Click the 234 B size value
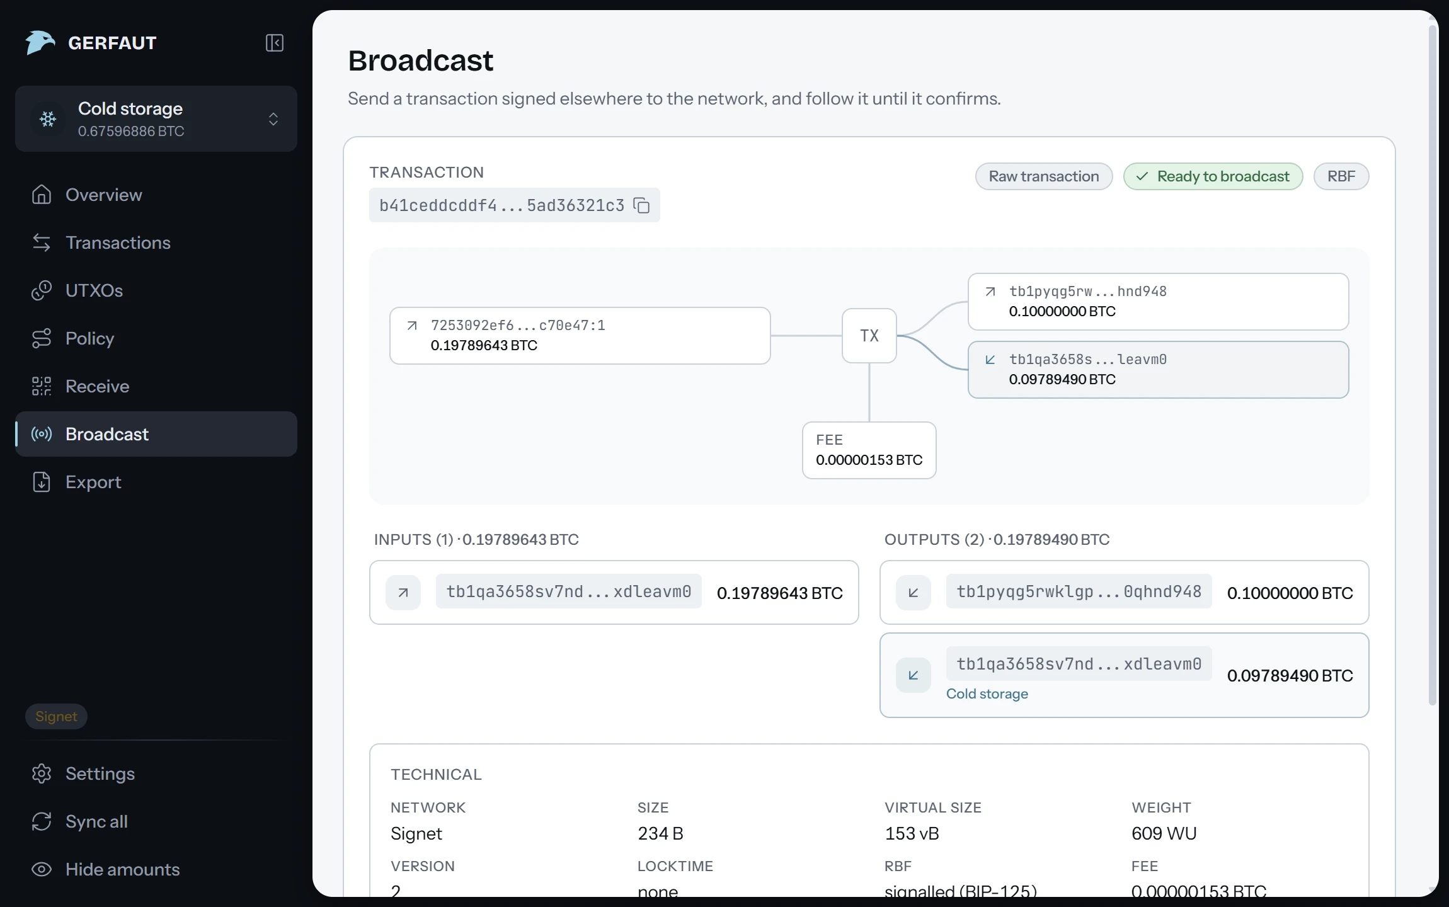 660,833
